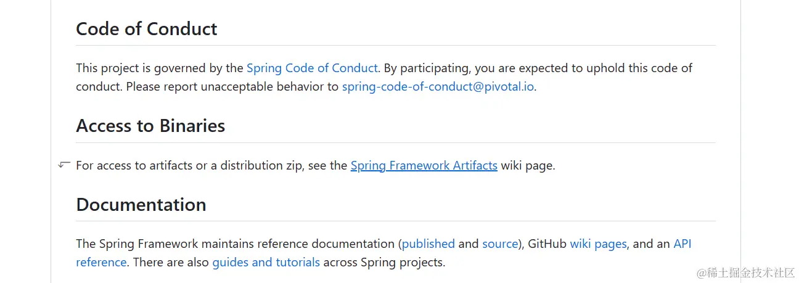Open the API reference link
Screen dimensions: 799x283
(682, 244)
